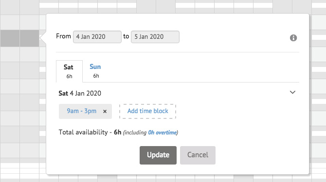Add time block for Saturday
This screenshot has width=326, height=182.
147,111
